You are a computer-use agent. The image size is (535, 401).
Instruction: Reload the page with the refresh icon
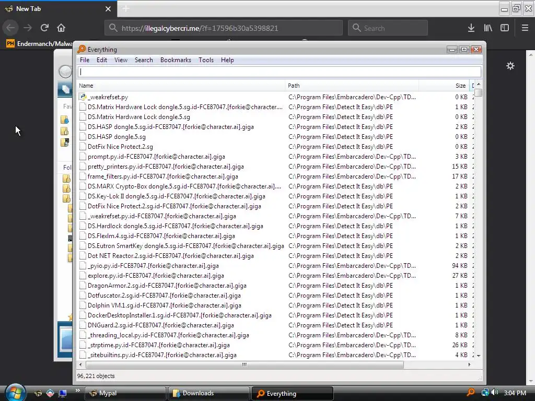[44, 28]
